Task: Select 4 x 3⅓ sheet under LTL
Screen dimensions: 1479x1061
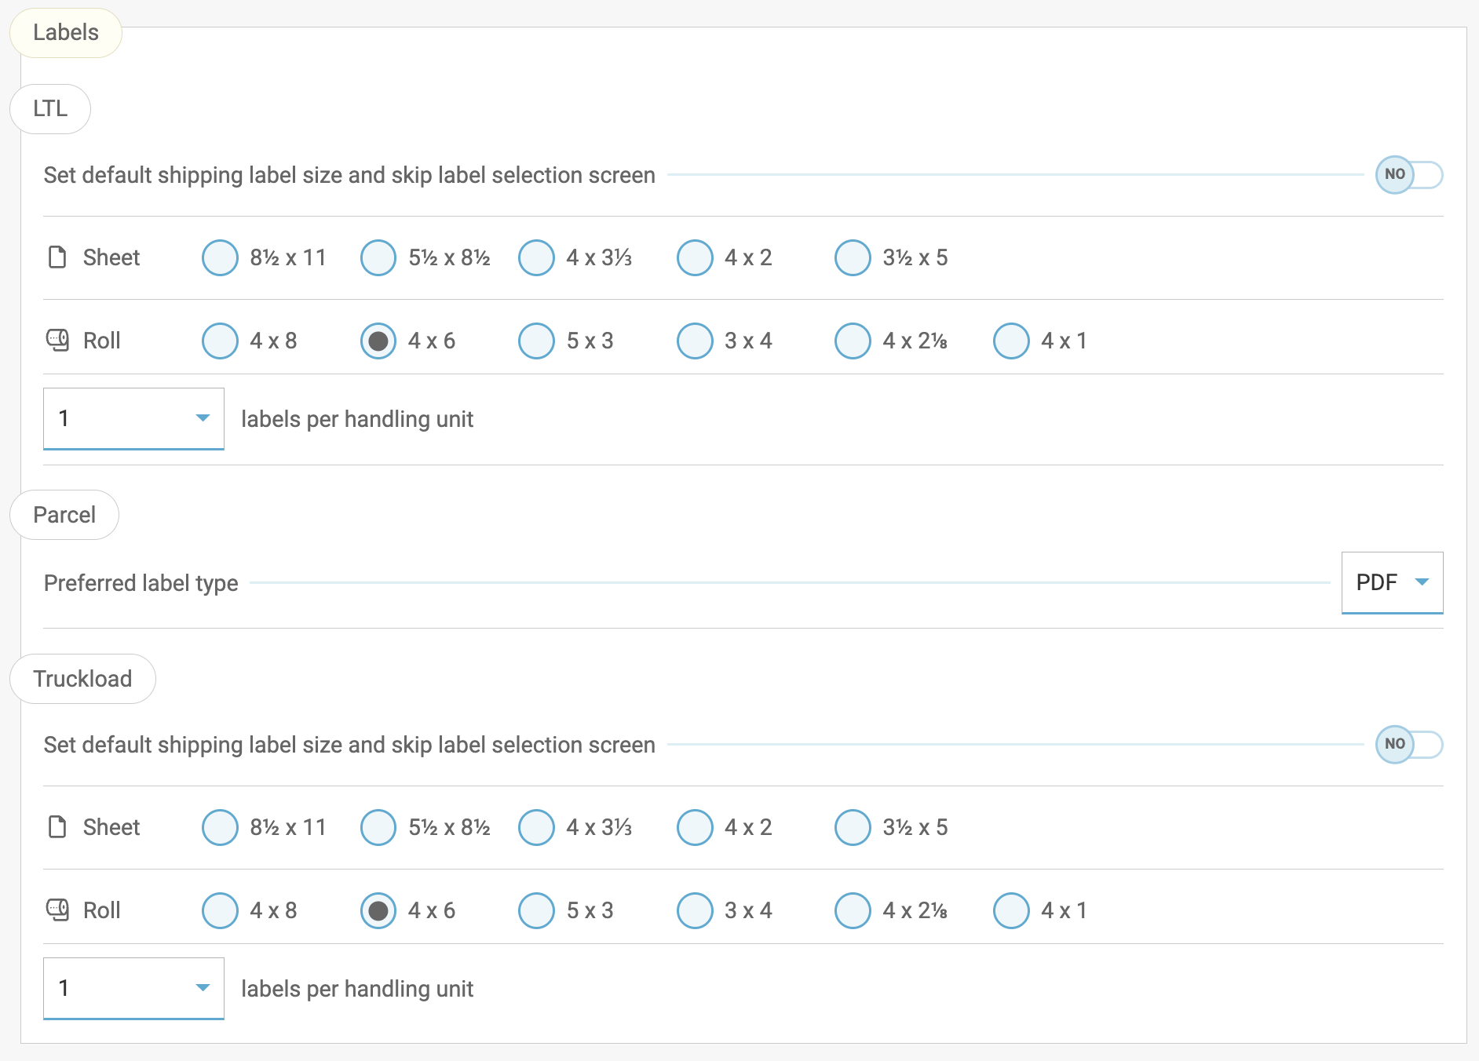Action: (537, 257)
